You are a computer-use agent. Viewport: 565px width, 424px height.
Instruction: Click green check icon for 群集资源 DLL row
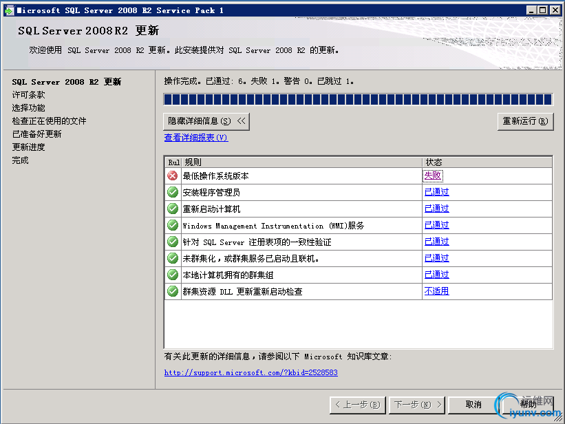click(x=173, y=291)
